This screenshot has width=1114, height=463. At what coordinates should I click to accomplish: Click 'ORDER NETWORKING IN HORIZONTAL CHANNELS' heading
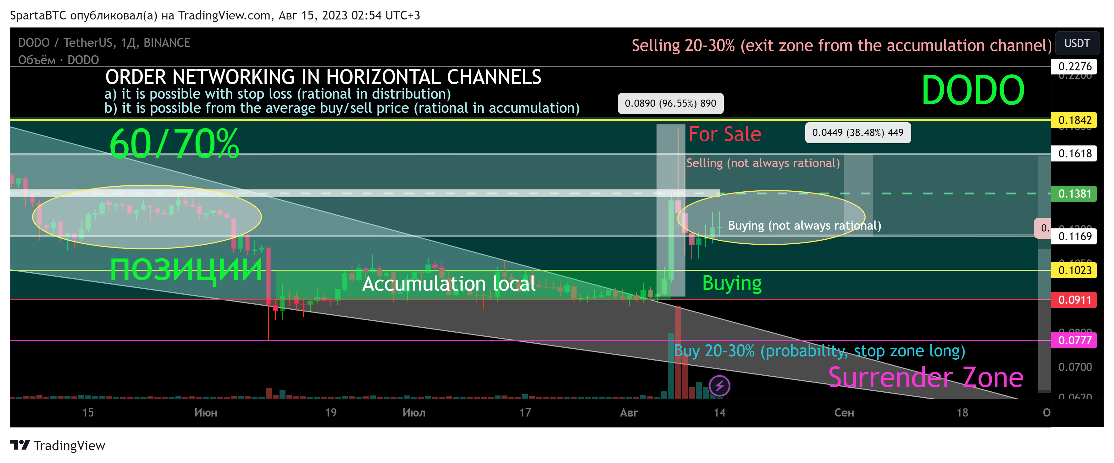pos(323,77)
